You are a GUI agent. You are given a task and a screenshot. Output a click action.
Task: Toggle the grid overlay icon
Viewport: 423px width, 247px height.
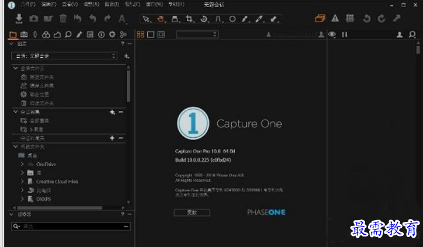point(350,18)
